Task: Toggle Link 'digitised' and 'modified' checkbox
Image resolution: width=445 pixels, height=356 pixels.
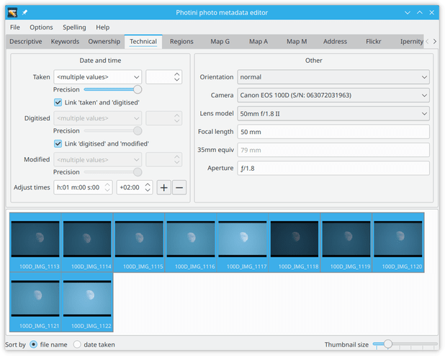Action: coord(58,143)
